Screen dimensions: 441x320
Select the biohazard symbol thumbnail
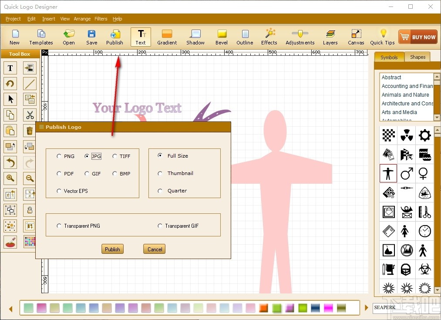424,269
